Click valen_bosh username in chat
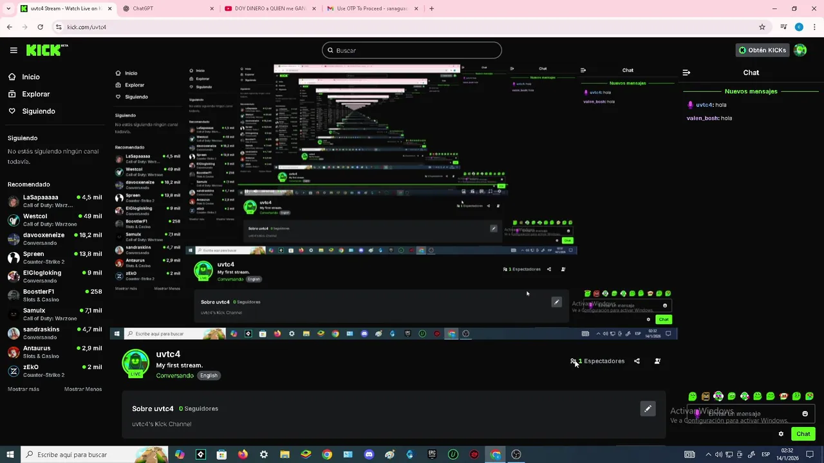This screenshot has width=824, height=463. (x=702, y=118)
